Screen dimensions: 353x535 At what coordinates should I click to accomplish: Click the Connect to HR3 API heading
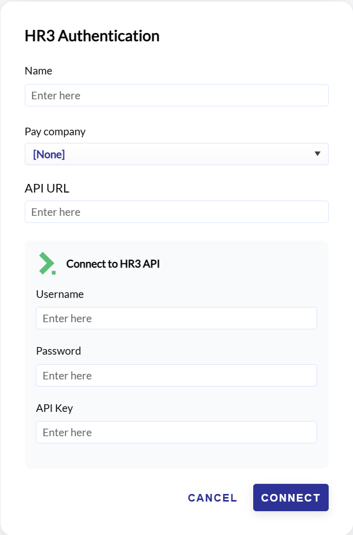click(x=113, y=264)
